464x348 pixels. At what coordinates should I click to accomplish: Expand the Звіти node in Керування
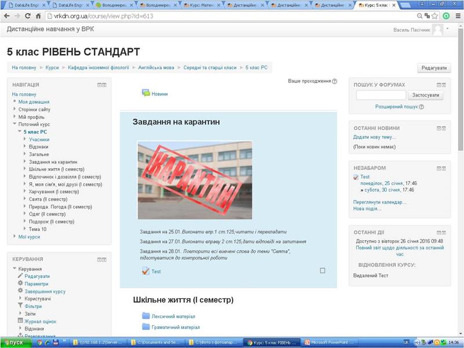pos(20,313)
